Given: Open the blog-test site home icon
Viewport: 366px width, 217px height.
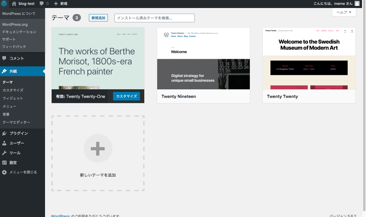Looking at the screenshot, I should 14,4.
